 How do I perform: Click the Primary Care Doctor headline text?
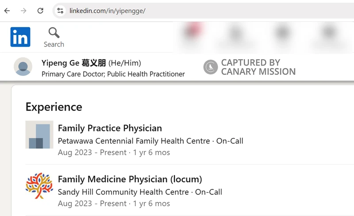point(113,74)
